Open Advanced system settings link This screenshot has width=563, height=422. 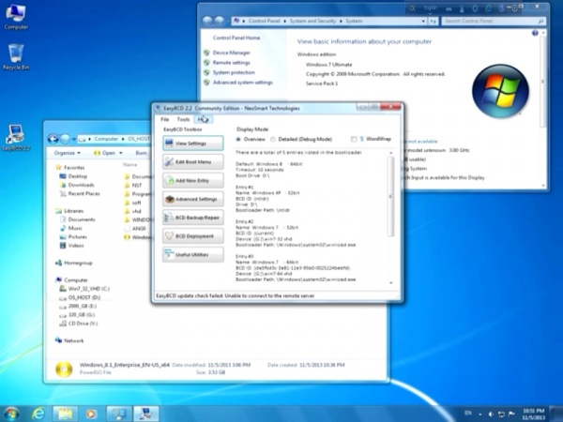pyautogui.click(x=242, y=82)
